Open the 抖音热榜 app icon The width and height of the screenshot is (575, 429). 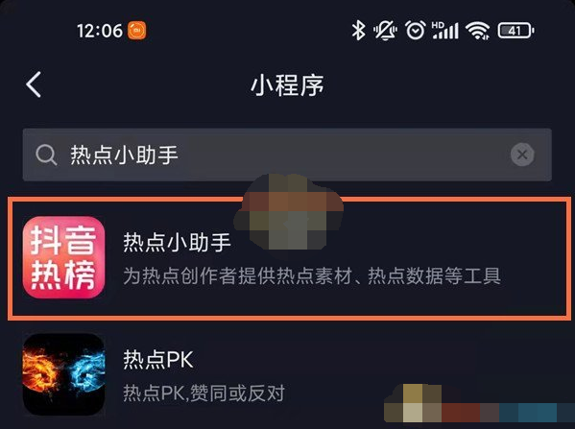[63, 257]
